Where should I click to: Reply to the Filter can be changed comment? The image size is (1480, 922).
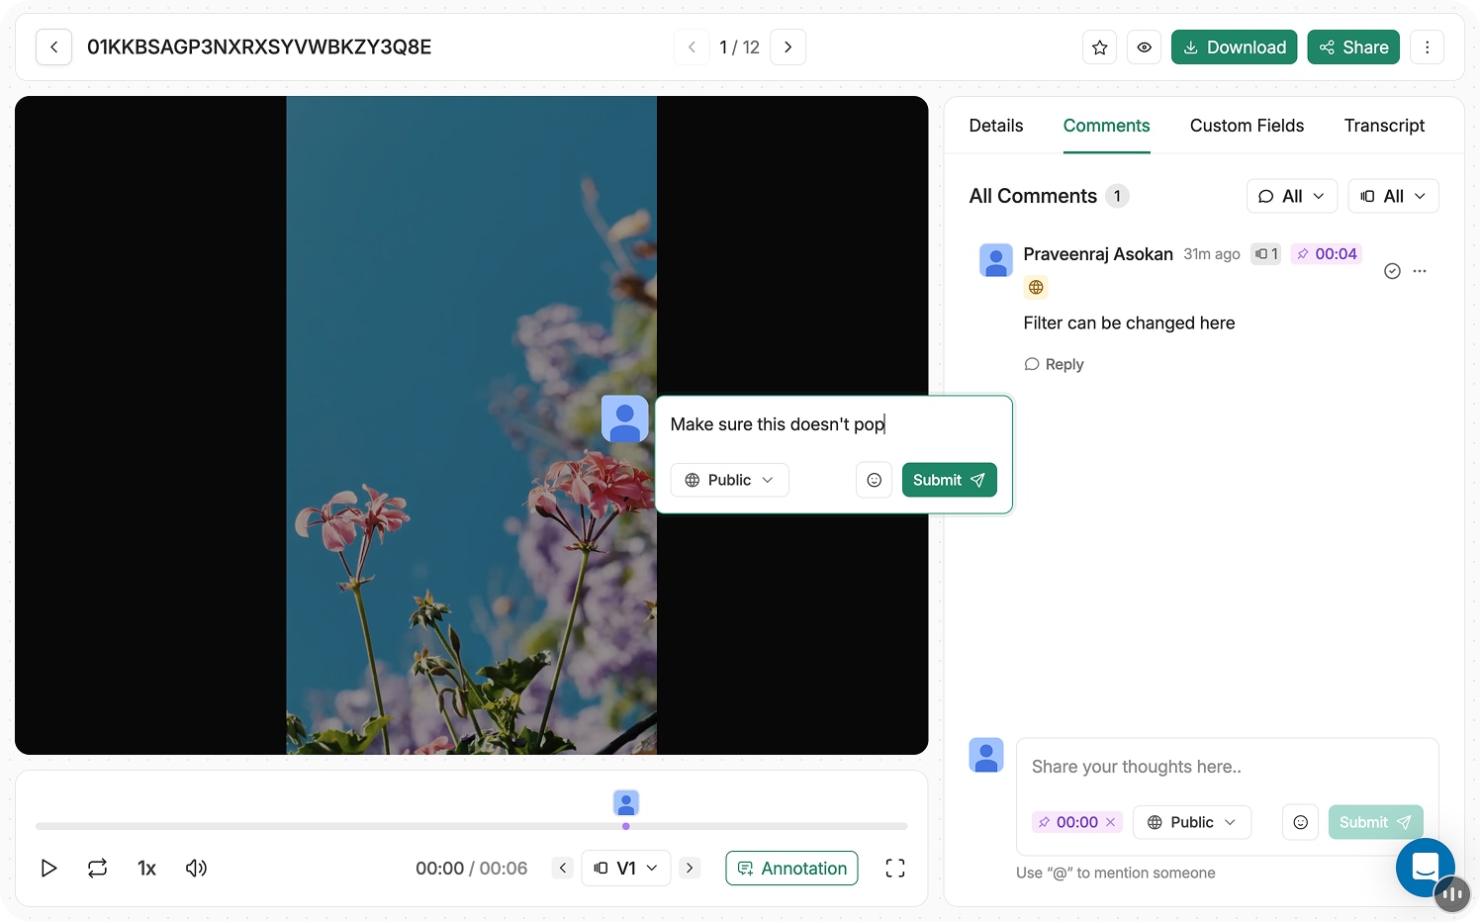click(1054, 364)
